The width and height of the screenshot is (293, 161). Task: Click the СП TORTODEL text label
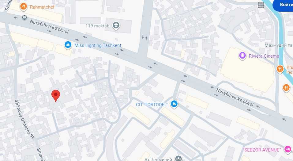coord(152,105)
